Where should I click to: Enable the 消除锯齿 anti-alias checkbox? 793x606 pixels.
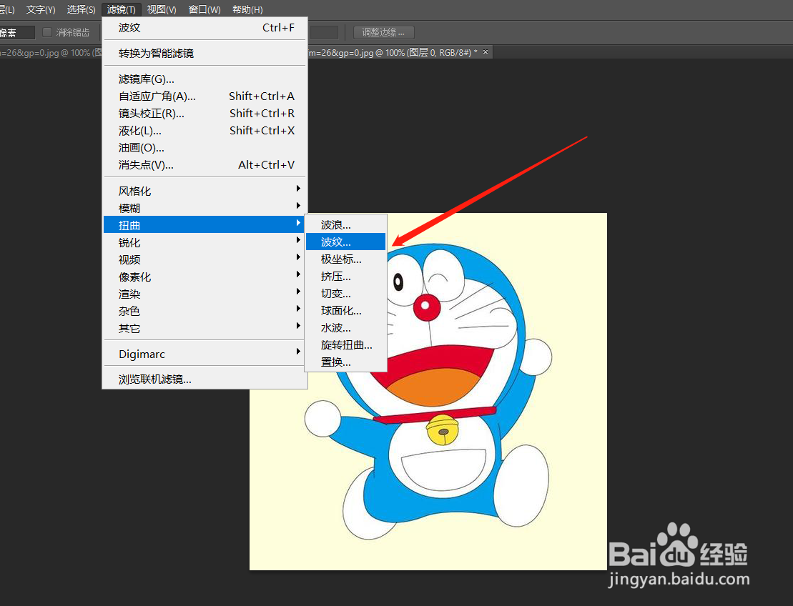tap(46, 32)
